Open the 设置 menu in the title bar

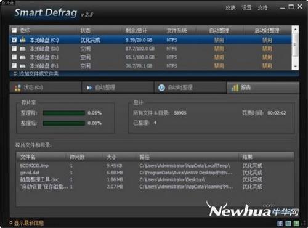point(246,7)
